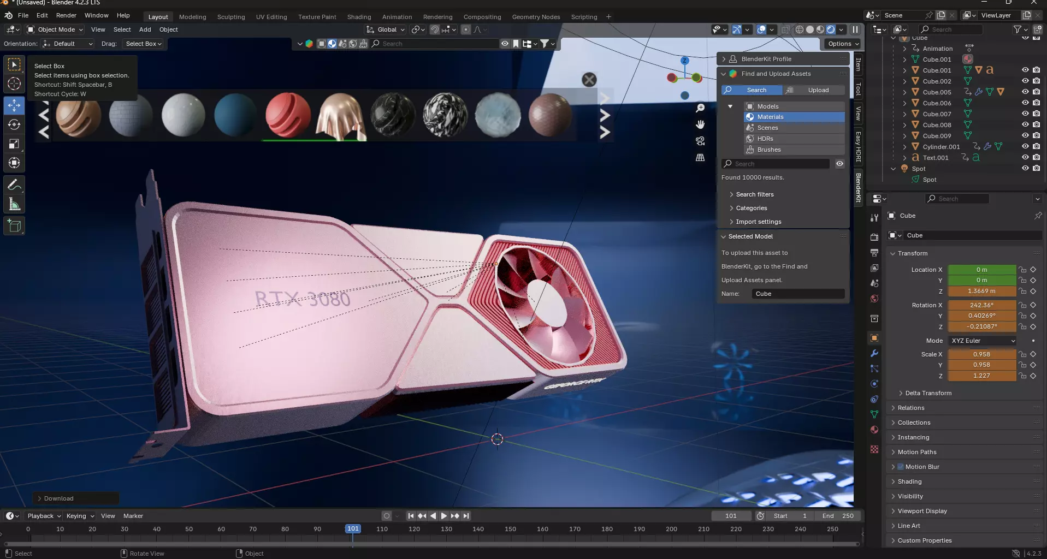The image size is (1047, 559).
Task: Open the World properties tab
Action: [874, 299]
